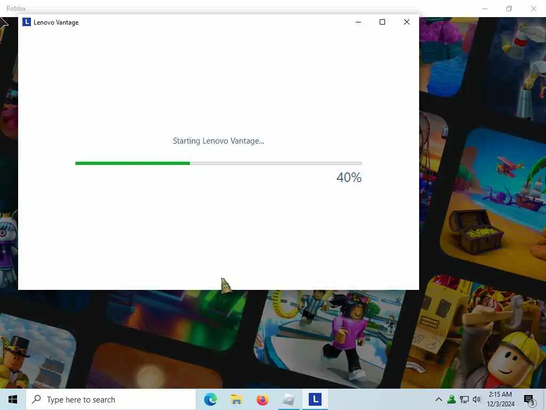This screenshot has width=546, height=410.
Task: Open the volume control icon
Action: 477,399
